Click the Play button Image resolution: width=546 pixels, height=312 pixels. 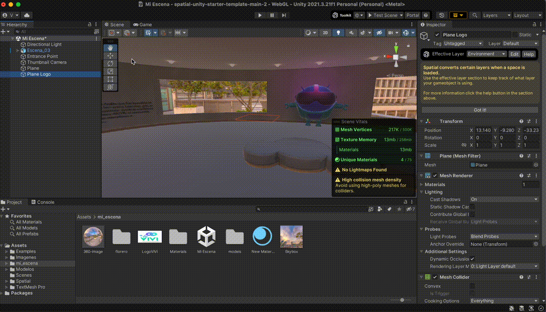pyautogui.click(x=260, y=15)
